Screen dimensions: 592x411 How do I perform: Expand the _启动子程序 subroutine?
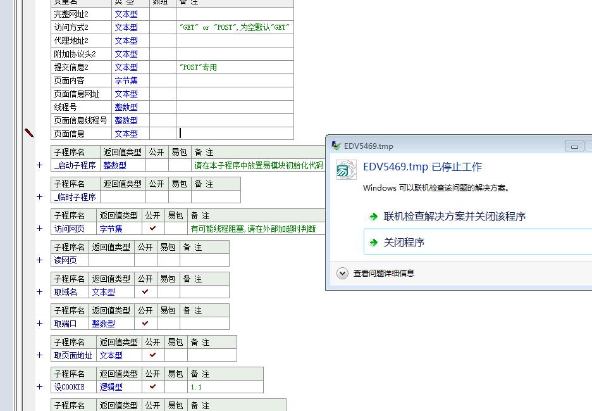tap(40, 165)
